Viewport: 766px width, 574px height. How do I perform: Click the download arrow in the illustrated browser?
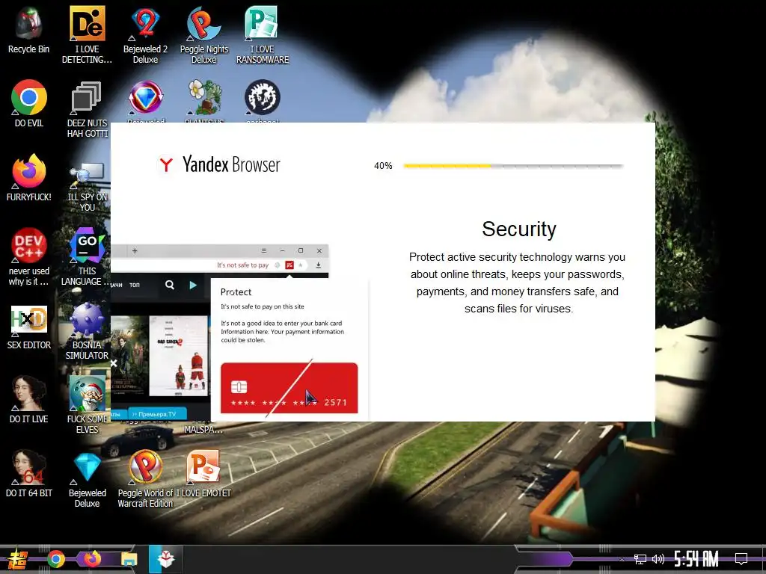pos(319,265)
